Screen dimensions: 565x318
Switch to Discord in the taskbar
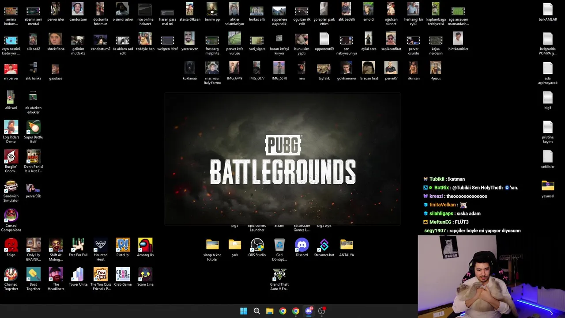point(309,311)
